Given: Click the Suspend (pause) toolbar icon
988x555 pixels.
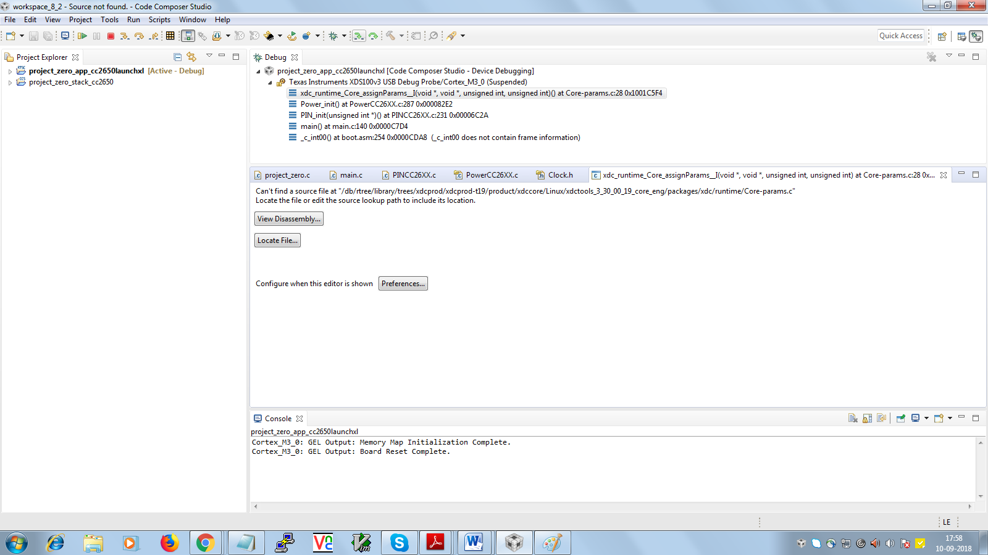Looking at the screenshot, I should tap(96, 36).
